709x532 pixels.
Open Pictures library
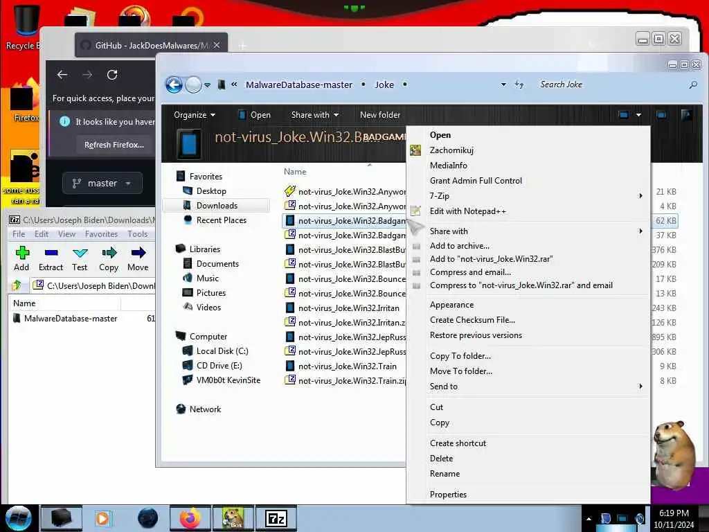point(210,293)
